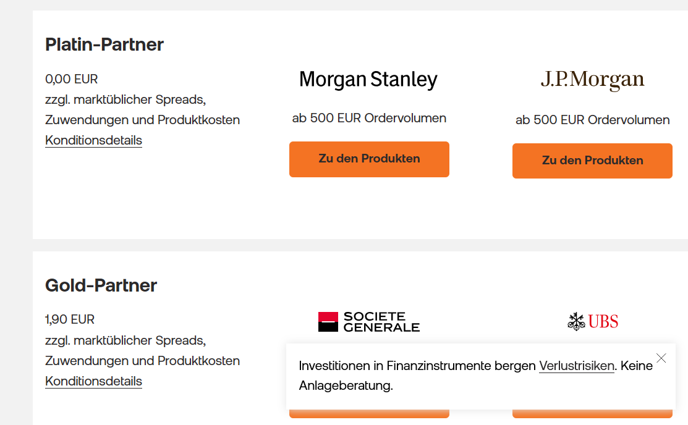Click Morgan Stanley's ab 500 EUR Ordervolumen text

[x=369, y=118]
